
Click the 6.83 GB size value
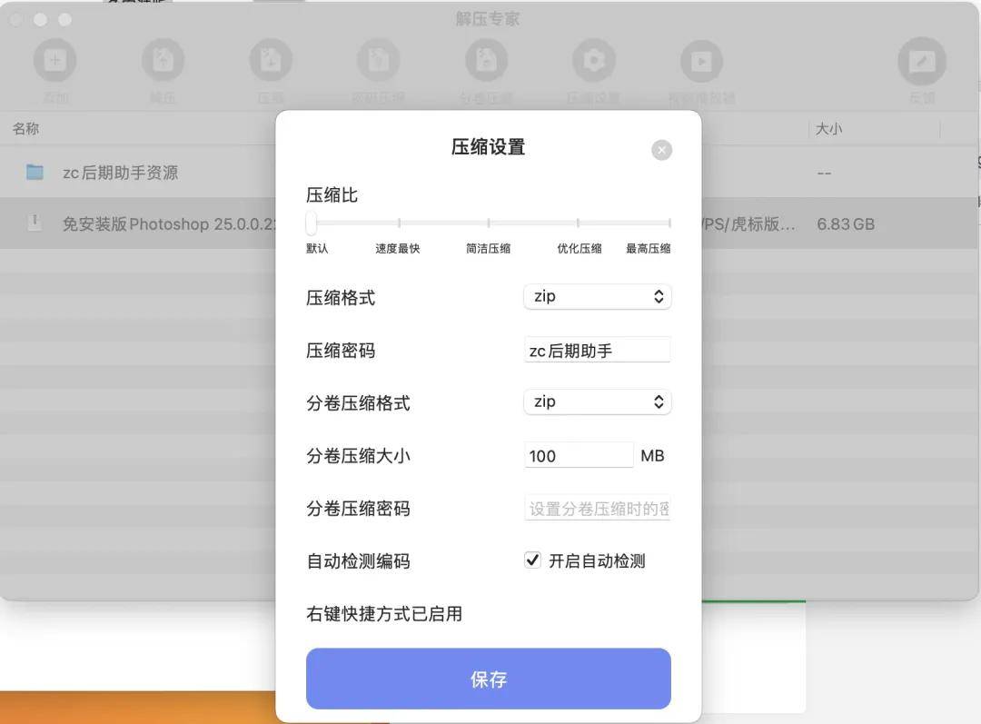pos(846,224)
